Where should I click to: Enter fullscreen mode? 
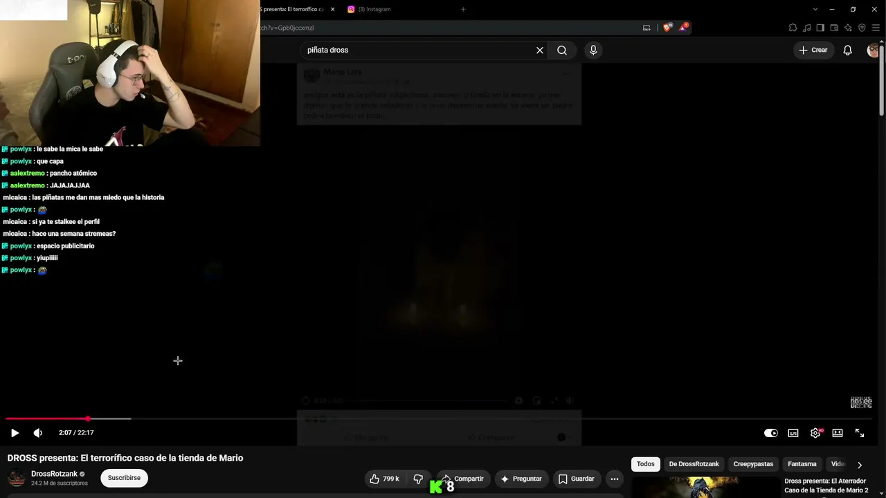point(860,433)
